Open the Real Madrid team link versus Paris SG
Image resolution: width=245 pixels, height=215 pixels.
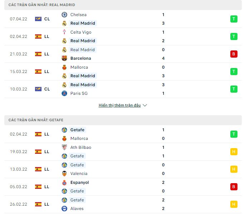click(x=83, y=85)
